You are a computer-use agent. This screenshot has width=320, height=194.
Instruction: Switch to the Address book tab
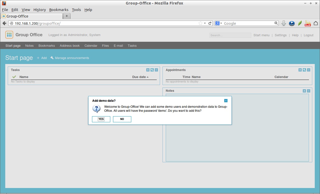click(x=70, y=45)
